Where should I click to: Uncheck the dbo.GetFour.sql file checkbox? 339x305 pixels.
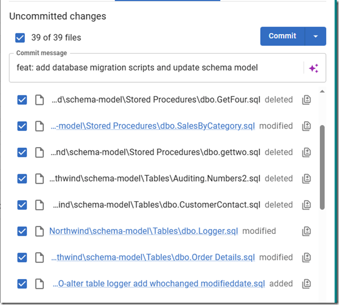click(x=22, y=100)
